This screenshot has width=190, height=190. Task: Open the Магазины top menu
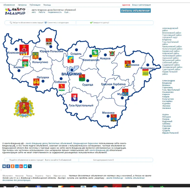pyautogui.click(x=22, y=5)
